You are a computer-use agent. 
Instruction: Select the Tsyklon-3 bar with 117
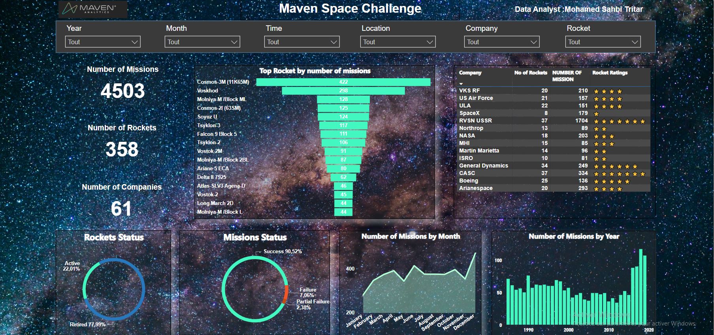pyautogui.click(x=343, y=125)
